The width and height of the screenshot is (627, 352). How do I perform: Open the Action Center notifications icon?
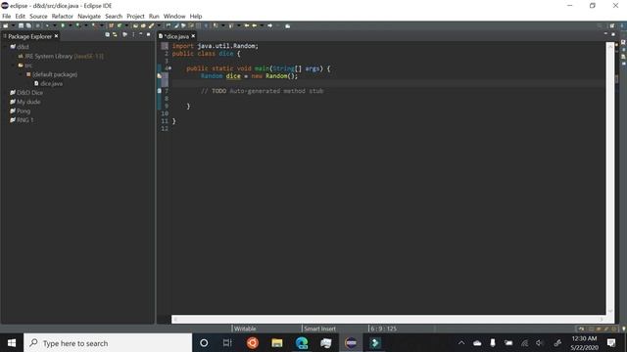pos(611,343)
